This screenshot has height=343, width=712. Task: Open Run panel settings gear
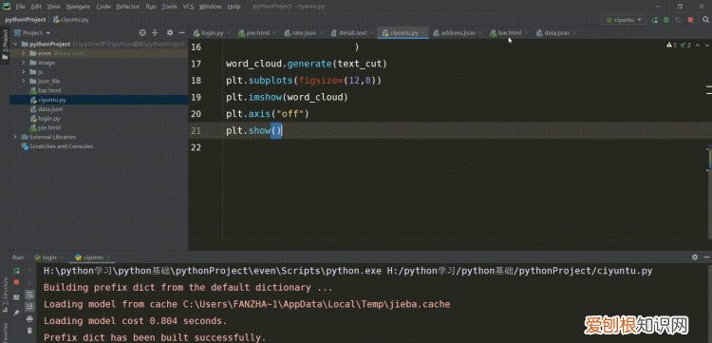click(694, 257)
